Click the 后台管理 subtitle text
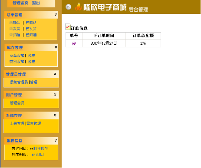Screen dimensions: 201x168 (x=138, y=10)
